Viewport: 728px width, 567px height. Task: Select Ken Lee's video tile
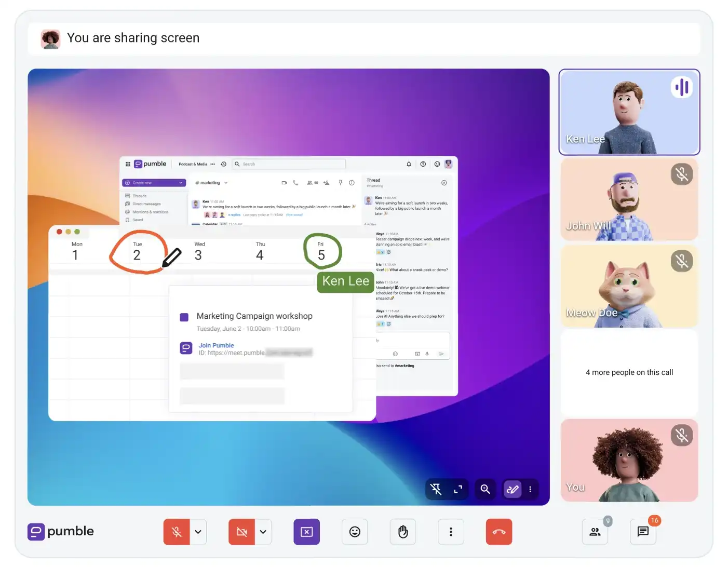pos(629,112)
